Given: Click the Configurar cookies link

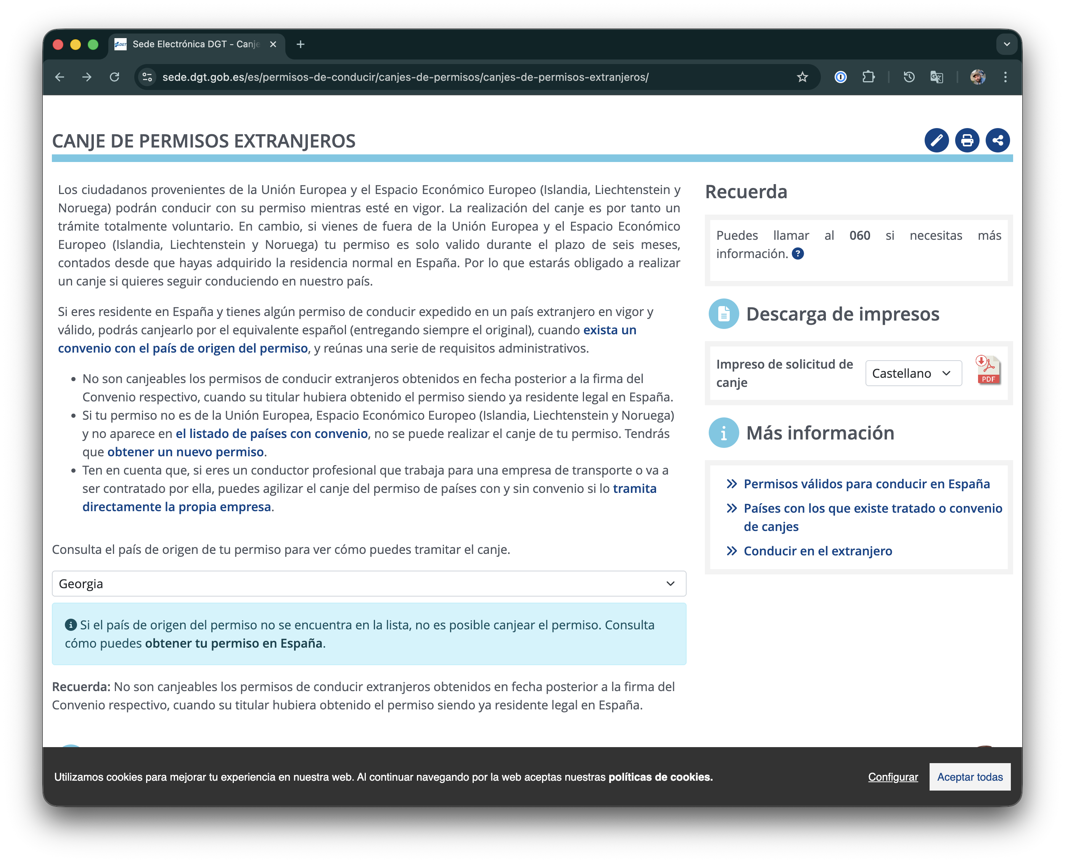Looking at the screenshot, I should (x=893, y=777).
